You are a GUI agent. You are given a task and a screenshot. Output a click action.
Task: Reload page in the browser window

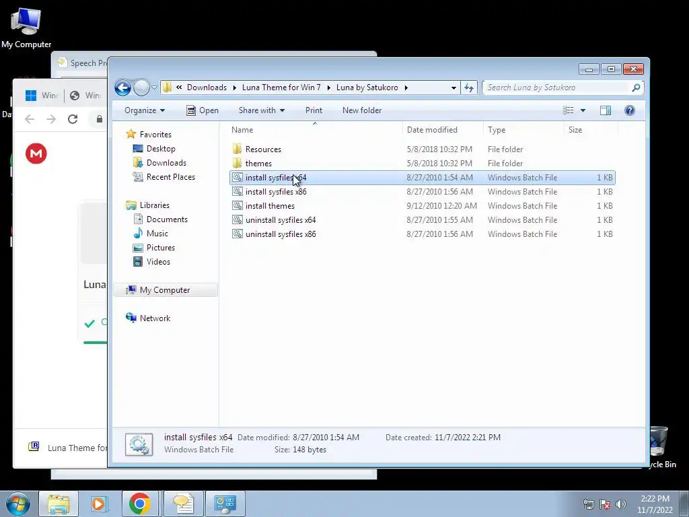[x=73, y=118]
